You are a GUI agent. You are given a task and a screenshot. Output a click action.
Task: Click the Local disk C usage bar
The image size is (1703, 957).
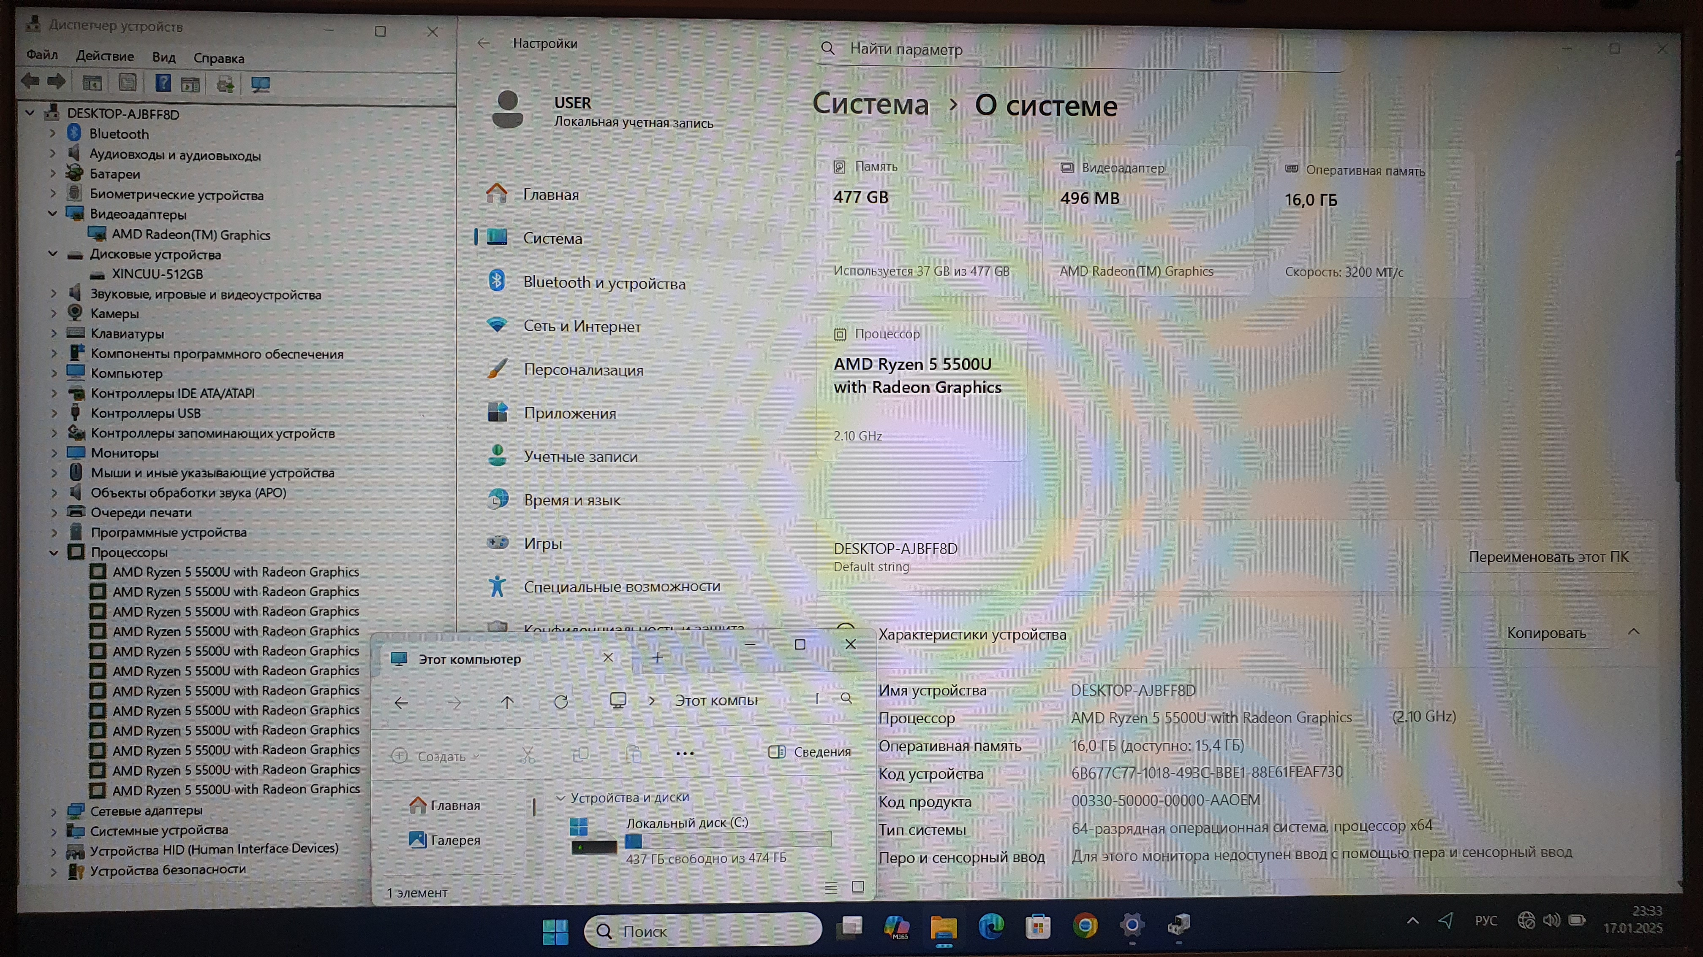coord(728,840)
